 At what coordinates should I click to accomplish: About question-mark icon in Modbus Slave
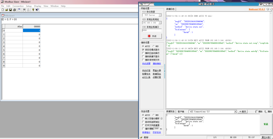(x=33, y=10)
